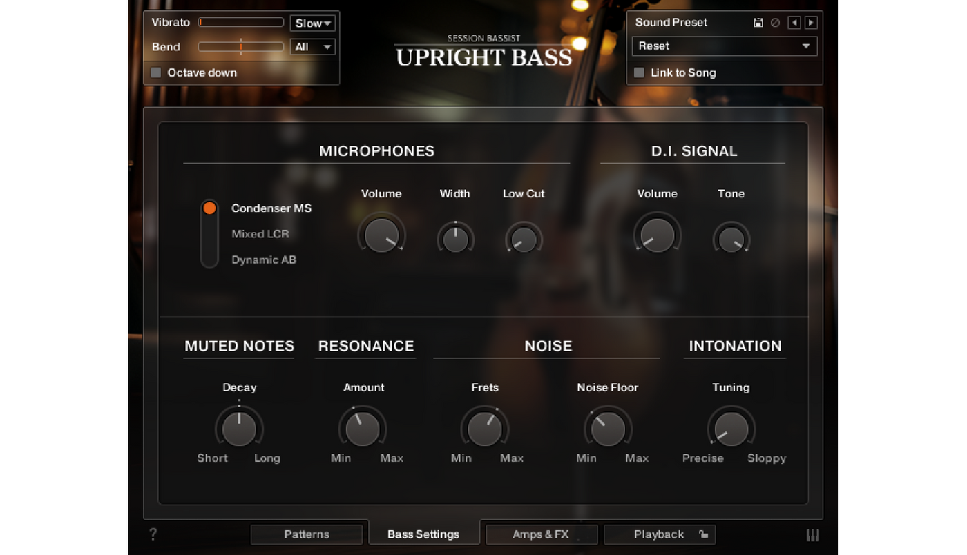Click the Max label under Frets
Image resolution: width=967 pixels, height=555 pixels.
(512, 458)
